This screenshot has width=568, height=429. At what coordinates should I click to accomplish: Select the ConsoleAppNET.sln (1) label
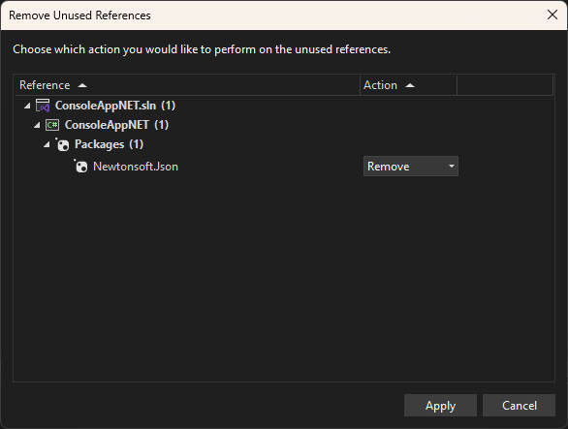pyautogui.click(x=115, y=106)
